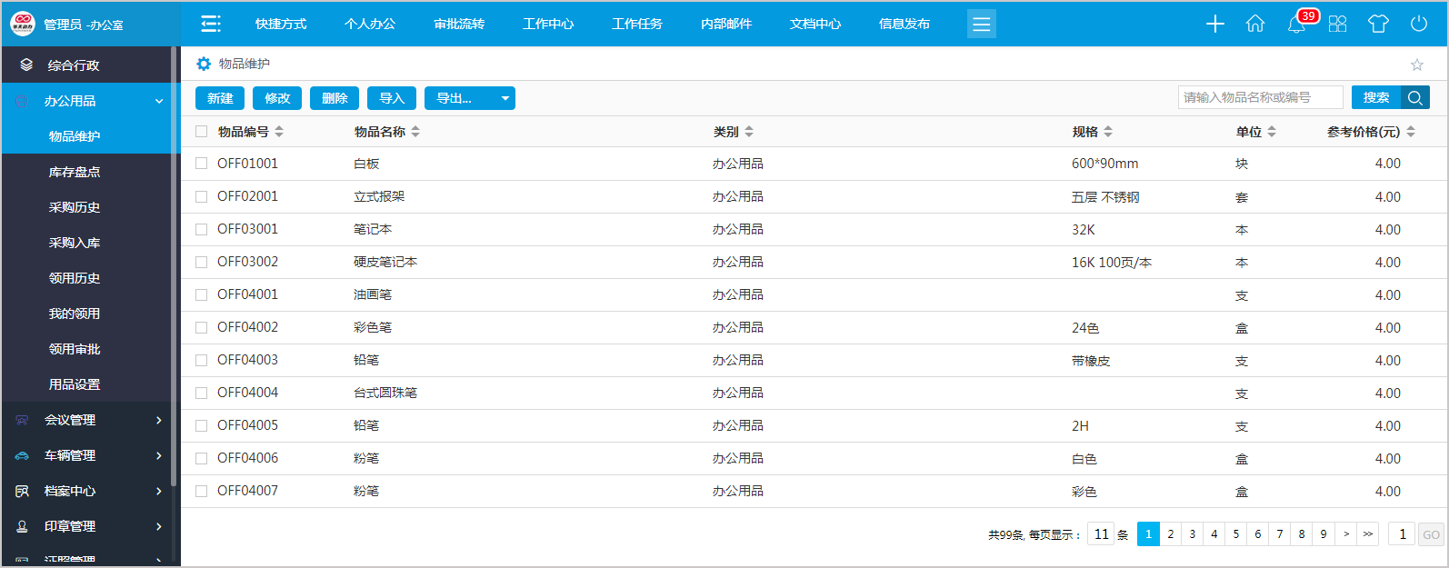Click the 删除 button
This screenshot has height=568, width=1449.
pos(335,98)
